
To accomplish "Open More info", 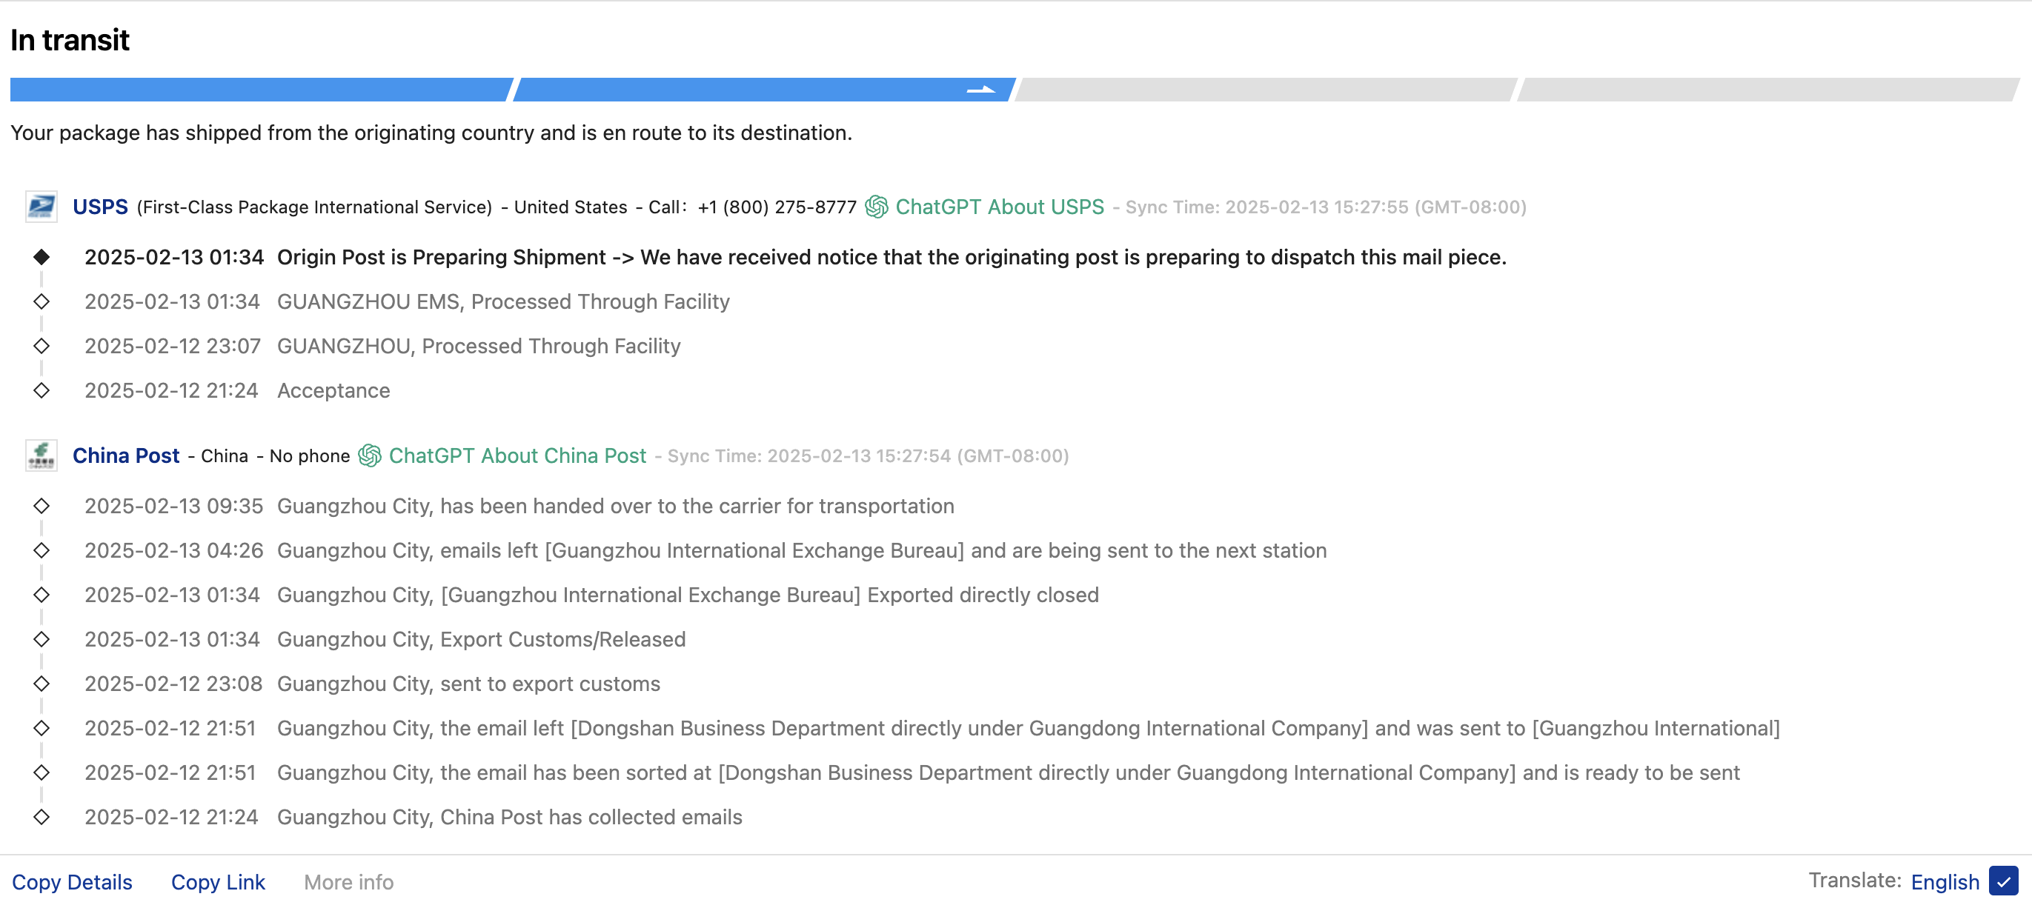I will pyautogui.click(x=348, y=882).
